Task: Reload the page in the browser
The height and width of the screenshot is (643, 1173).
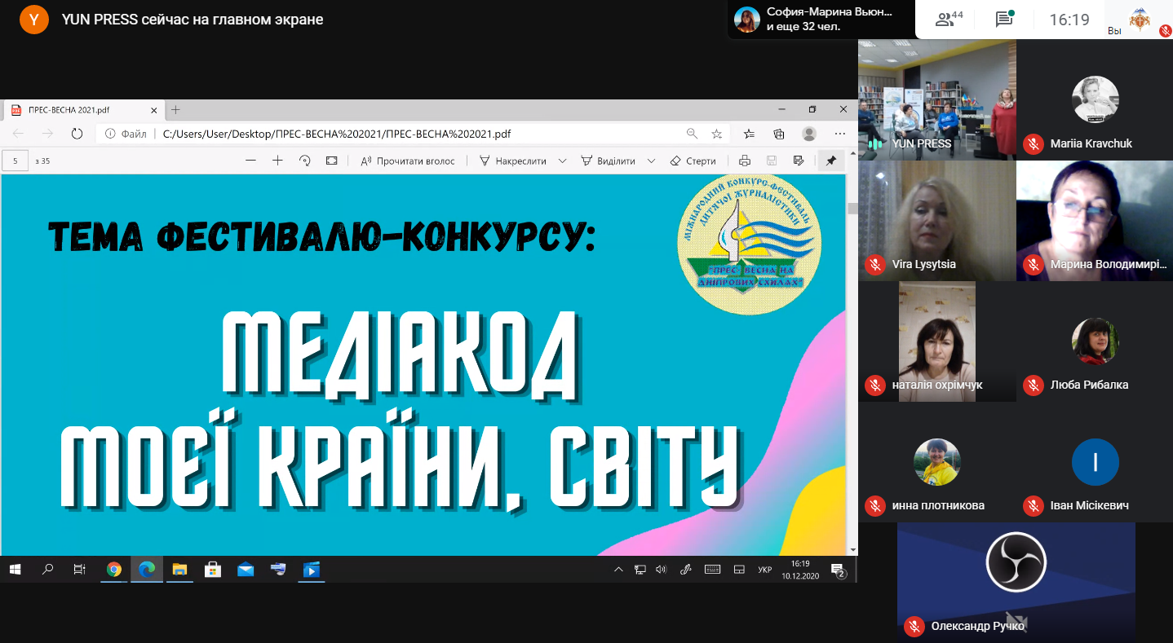Action: (77, 134)
